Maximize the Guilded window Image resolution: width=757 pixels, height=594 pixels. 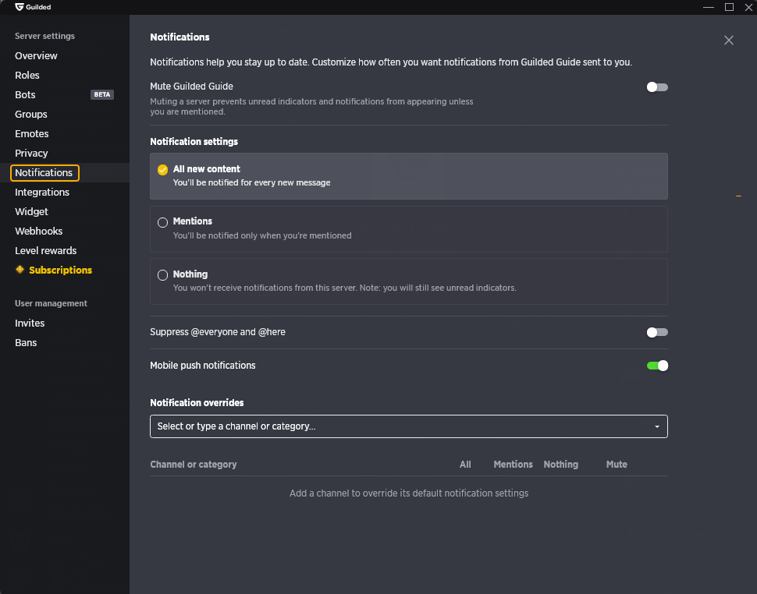click(x=729, y=7)
